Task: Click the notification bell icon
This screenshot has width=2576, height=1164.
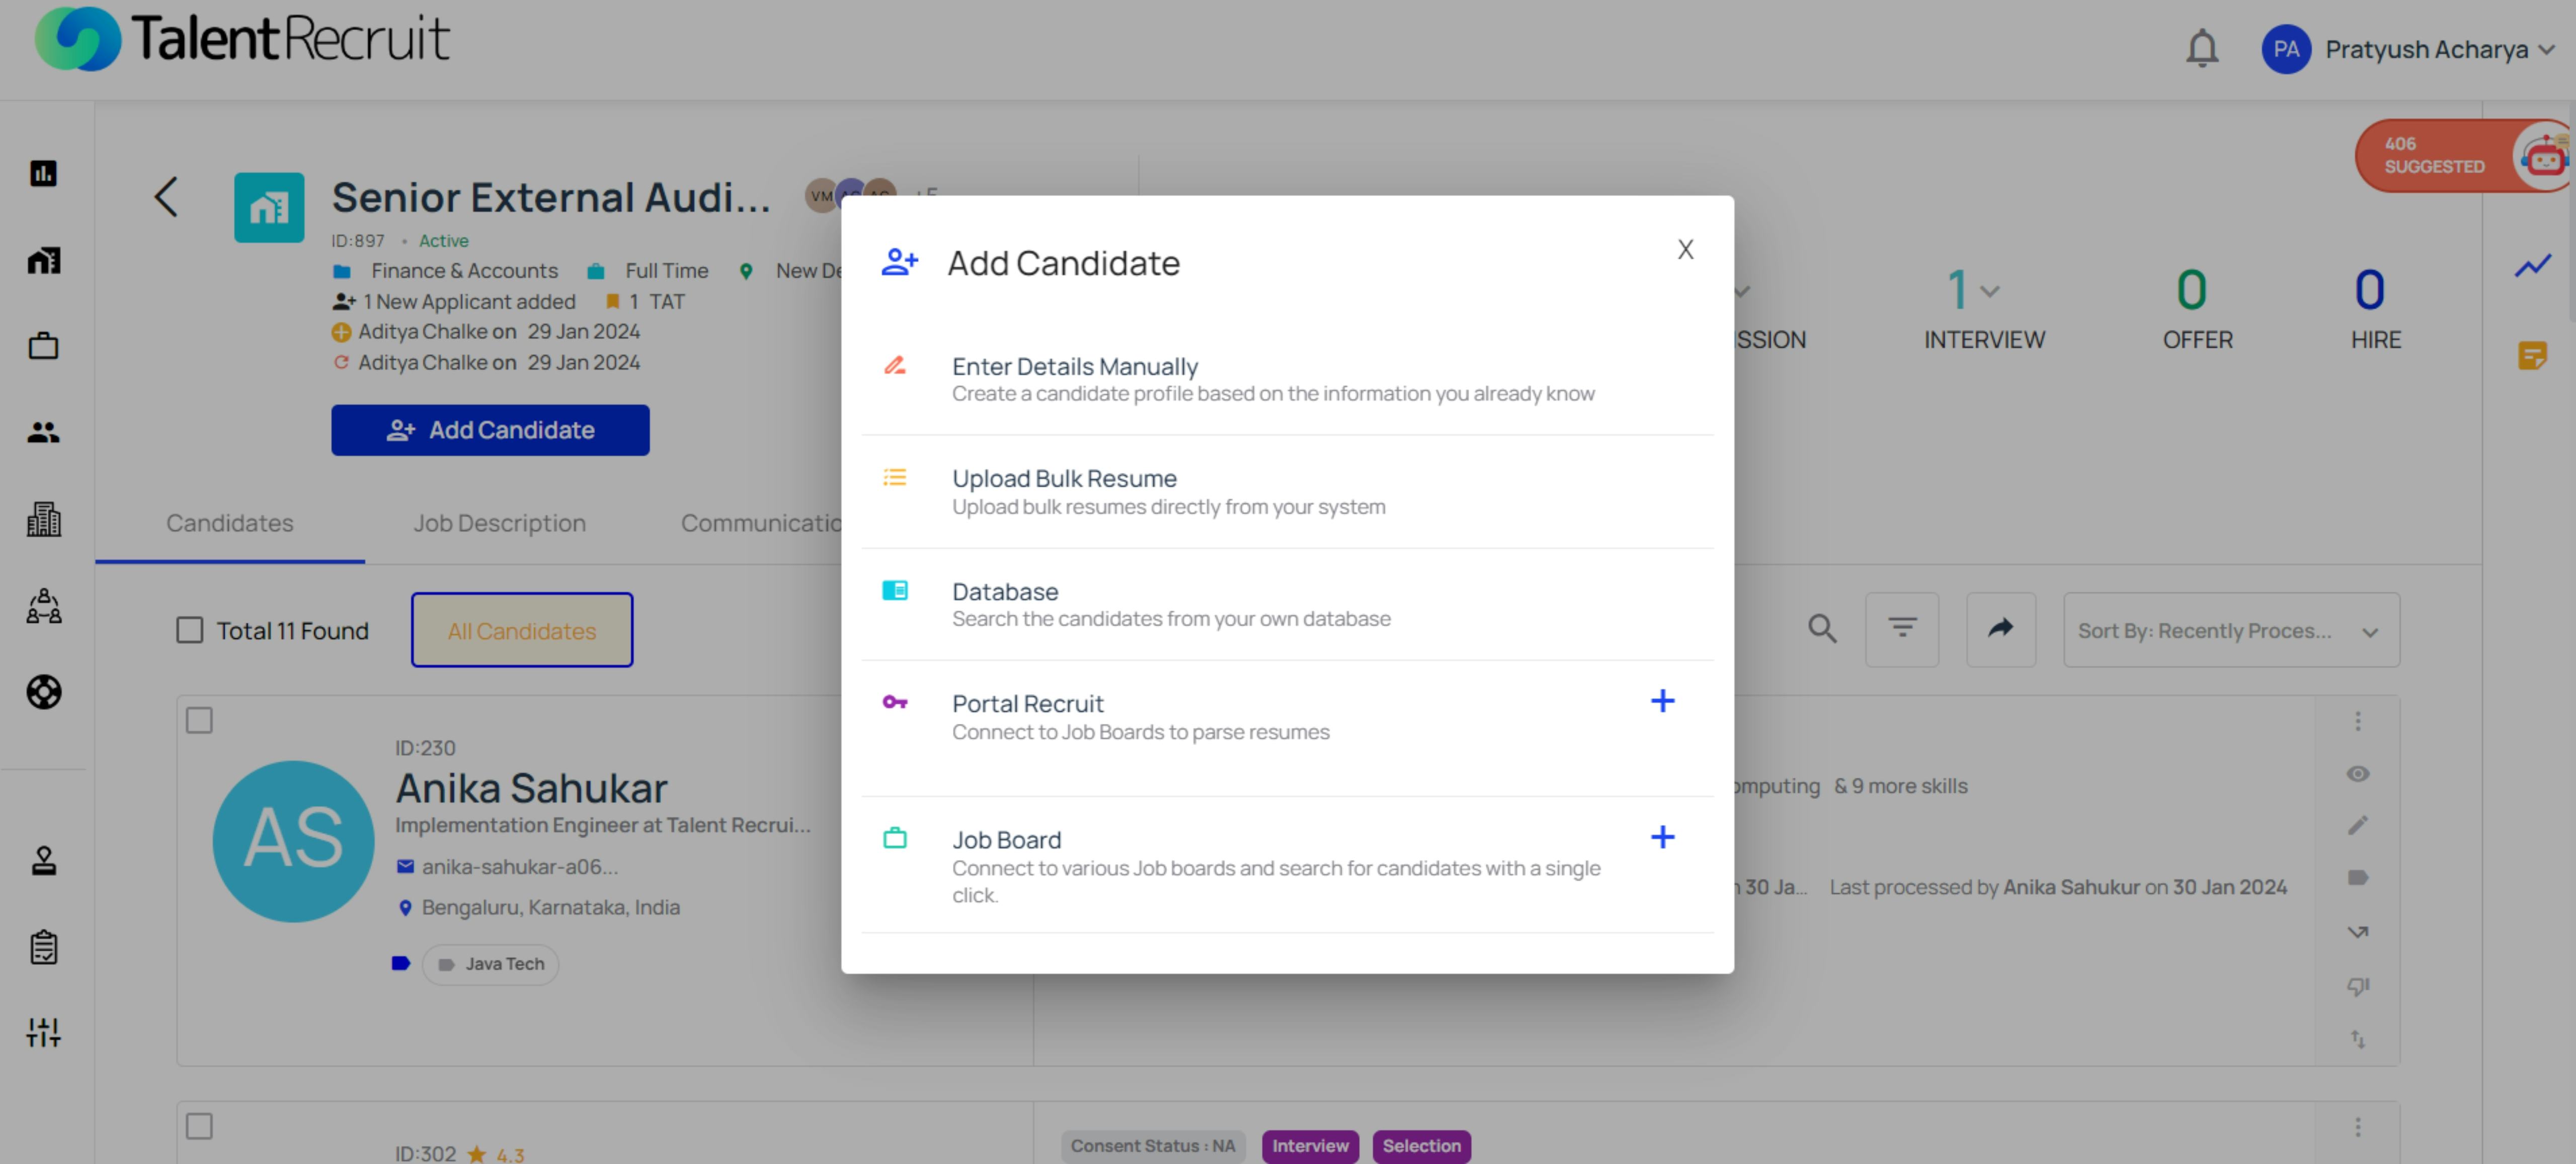Action: pos(2201,48)
